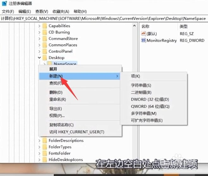Expand the FontsFolder key
The image size is (208, 176).
tap(39, 153)
